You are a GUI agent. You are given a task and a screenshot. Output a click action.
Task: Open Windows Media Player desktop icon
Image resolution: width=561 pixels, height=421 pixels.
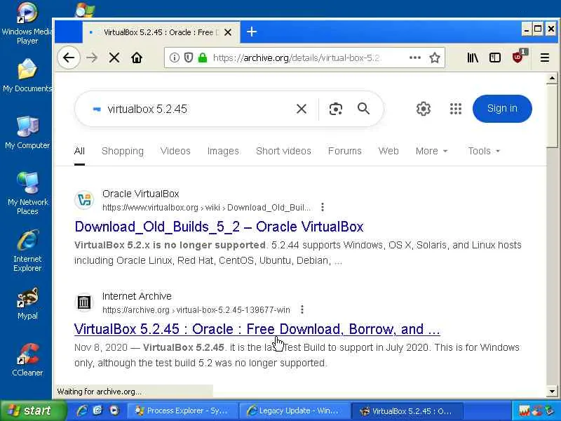coord(27,23)
